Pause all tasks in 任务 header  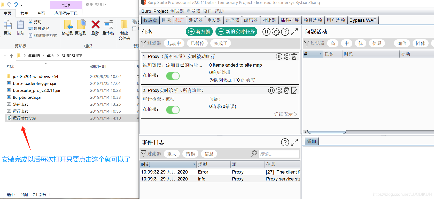[266, 32]
